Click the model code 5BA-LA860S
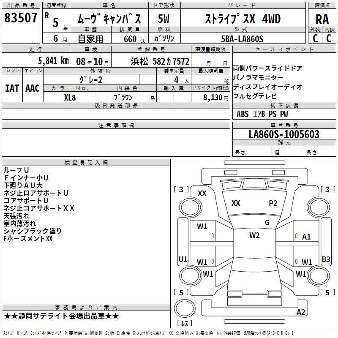This screenshot has height=338, width=338. 242,39
